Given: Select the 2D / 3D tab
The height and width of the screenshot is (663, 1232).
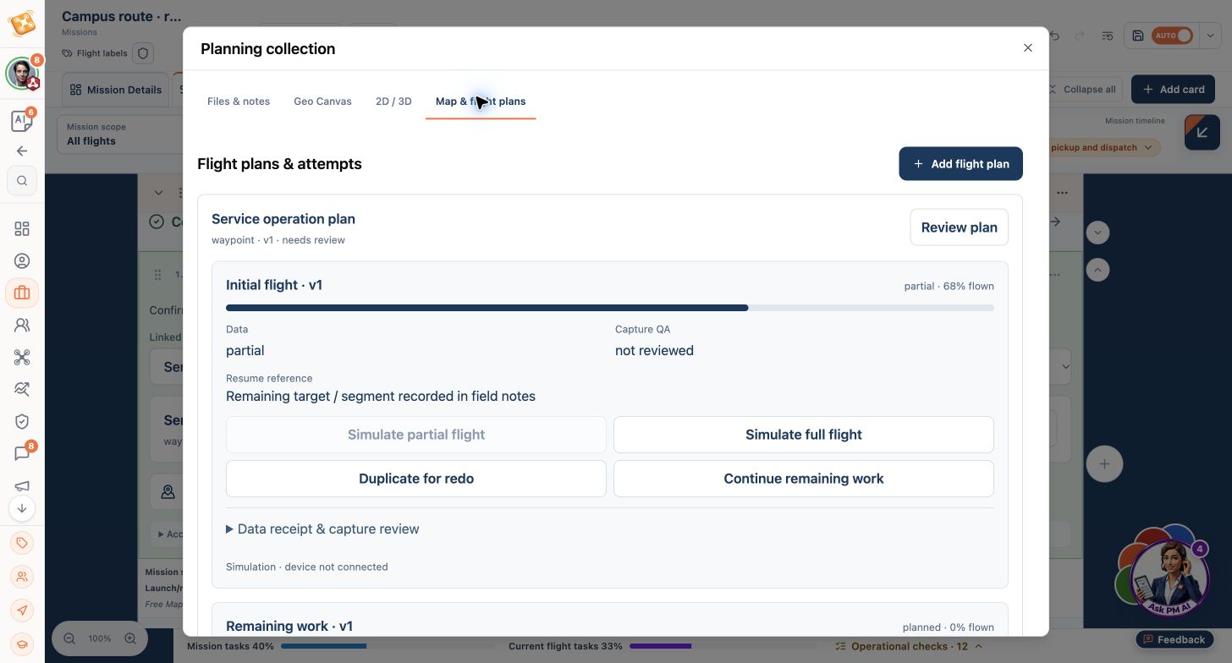Looking at the screenshot, I should (393, 101).
